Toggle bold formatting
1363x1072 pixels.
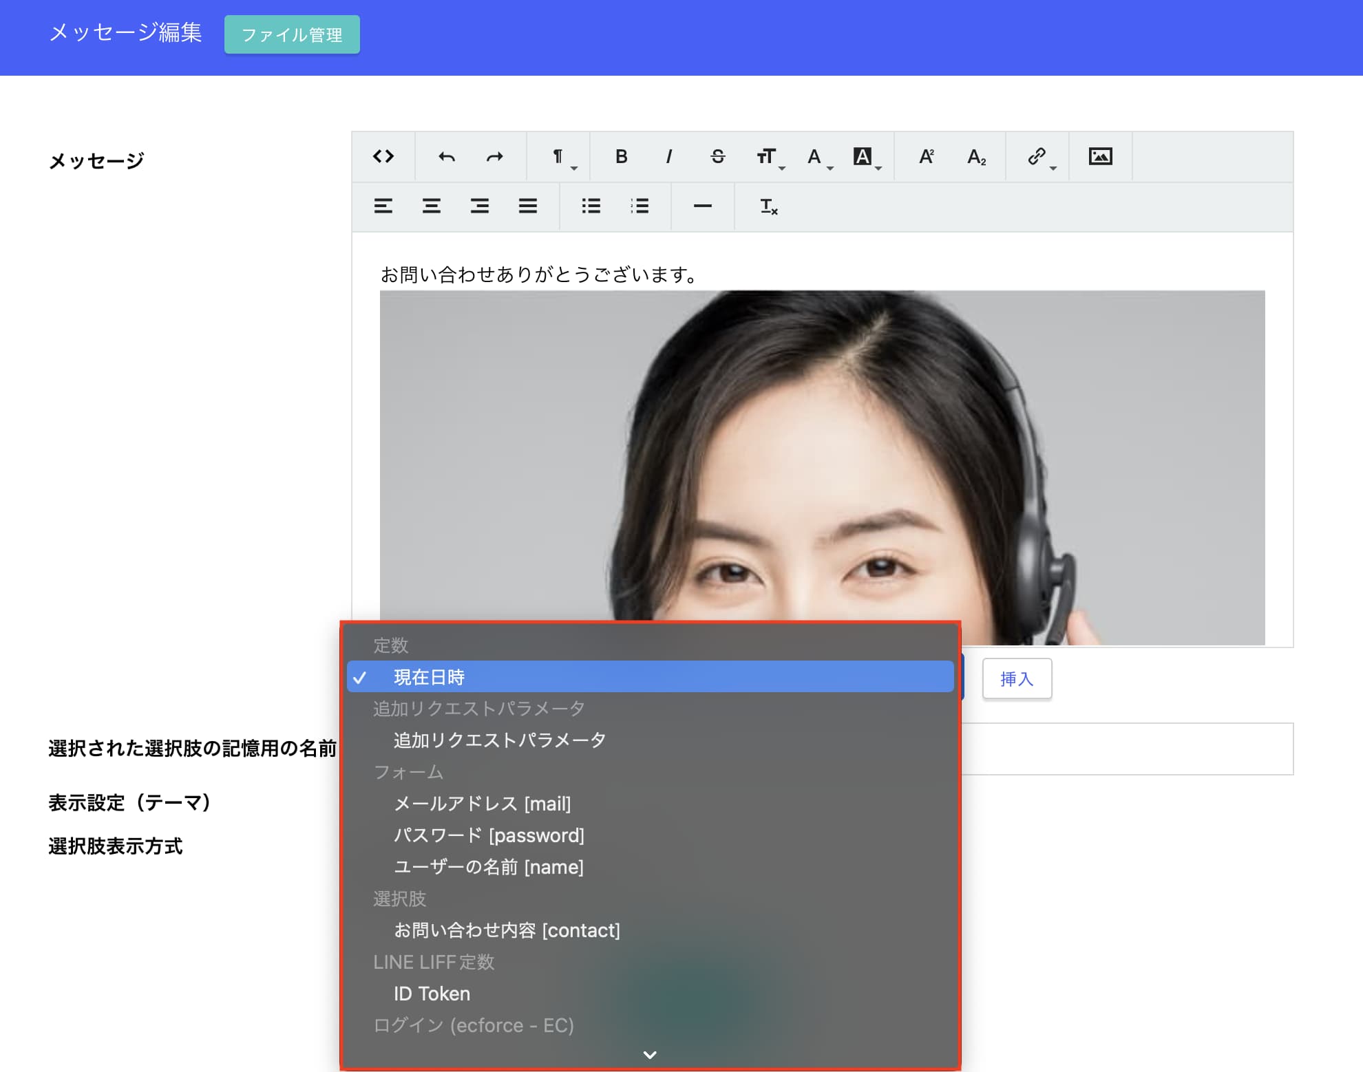tap(621, 157)
